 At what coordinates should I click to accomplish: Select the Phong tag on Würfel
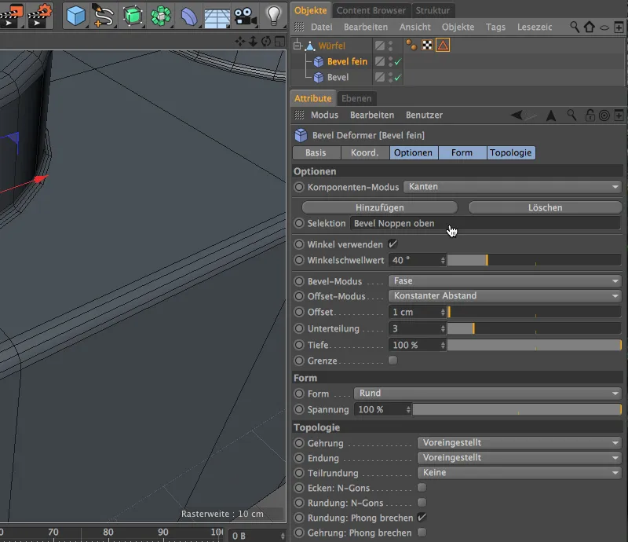pos(411,46)
